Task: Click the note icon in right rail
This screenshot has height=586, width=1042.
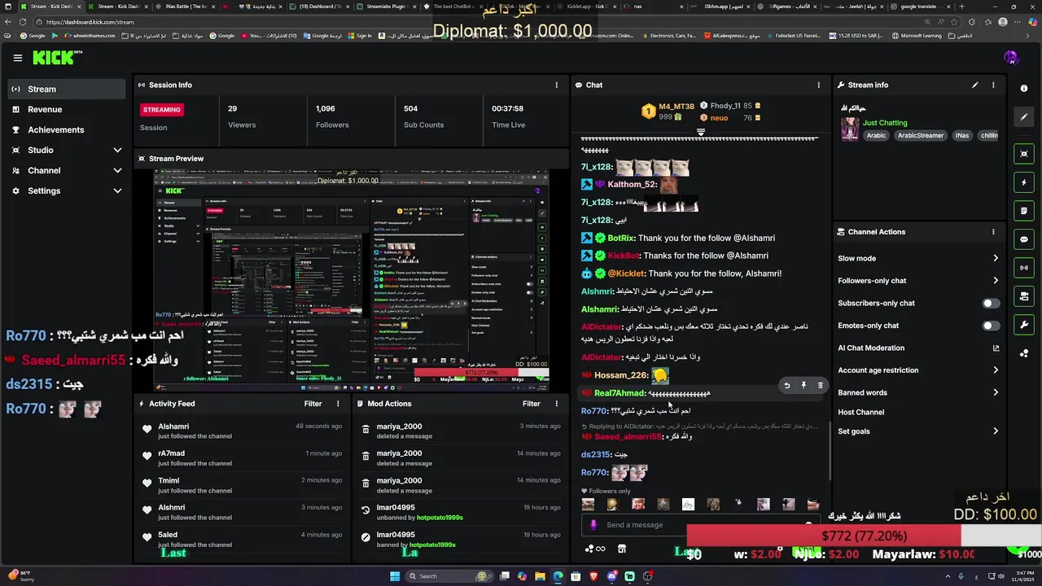Action: [x=1024, y=211]
